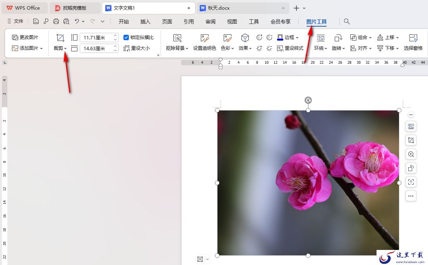Switch to the Insert (插入) tab
The width and height of the screenshot is (428, 265).
(145, 22)
